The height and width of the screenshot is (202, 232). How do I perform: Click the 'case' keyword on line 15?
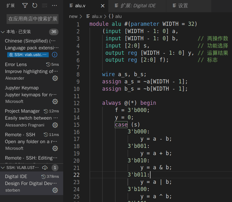pos(121,125)
